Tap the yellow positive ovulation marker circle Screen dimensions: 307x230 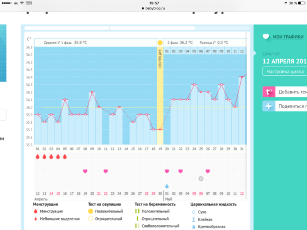[x=160, y=43]
